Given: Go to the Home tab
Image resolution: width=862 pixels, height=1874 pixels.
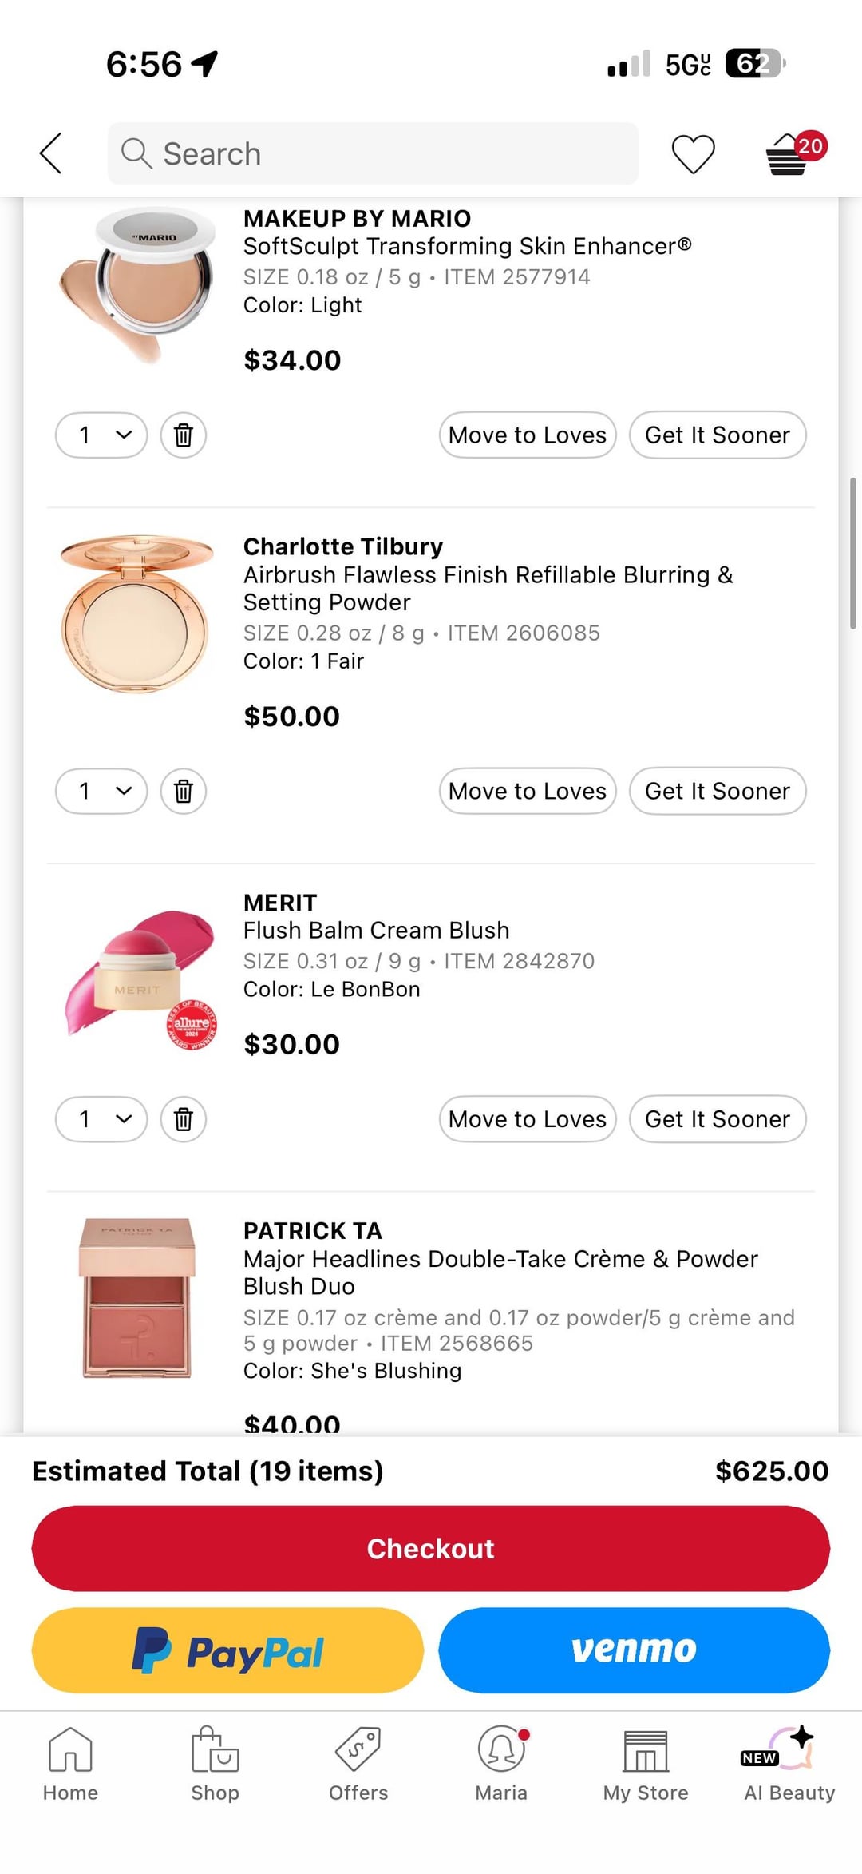Looking at the screenshot, I should [70, 1765].
